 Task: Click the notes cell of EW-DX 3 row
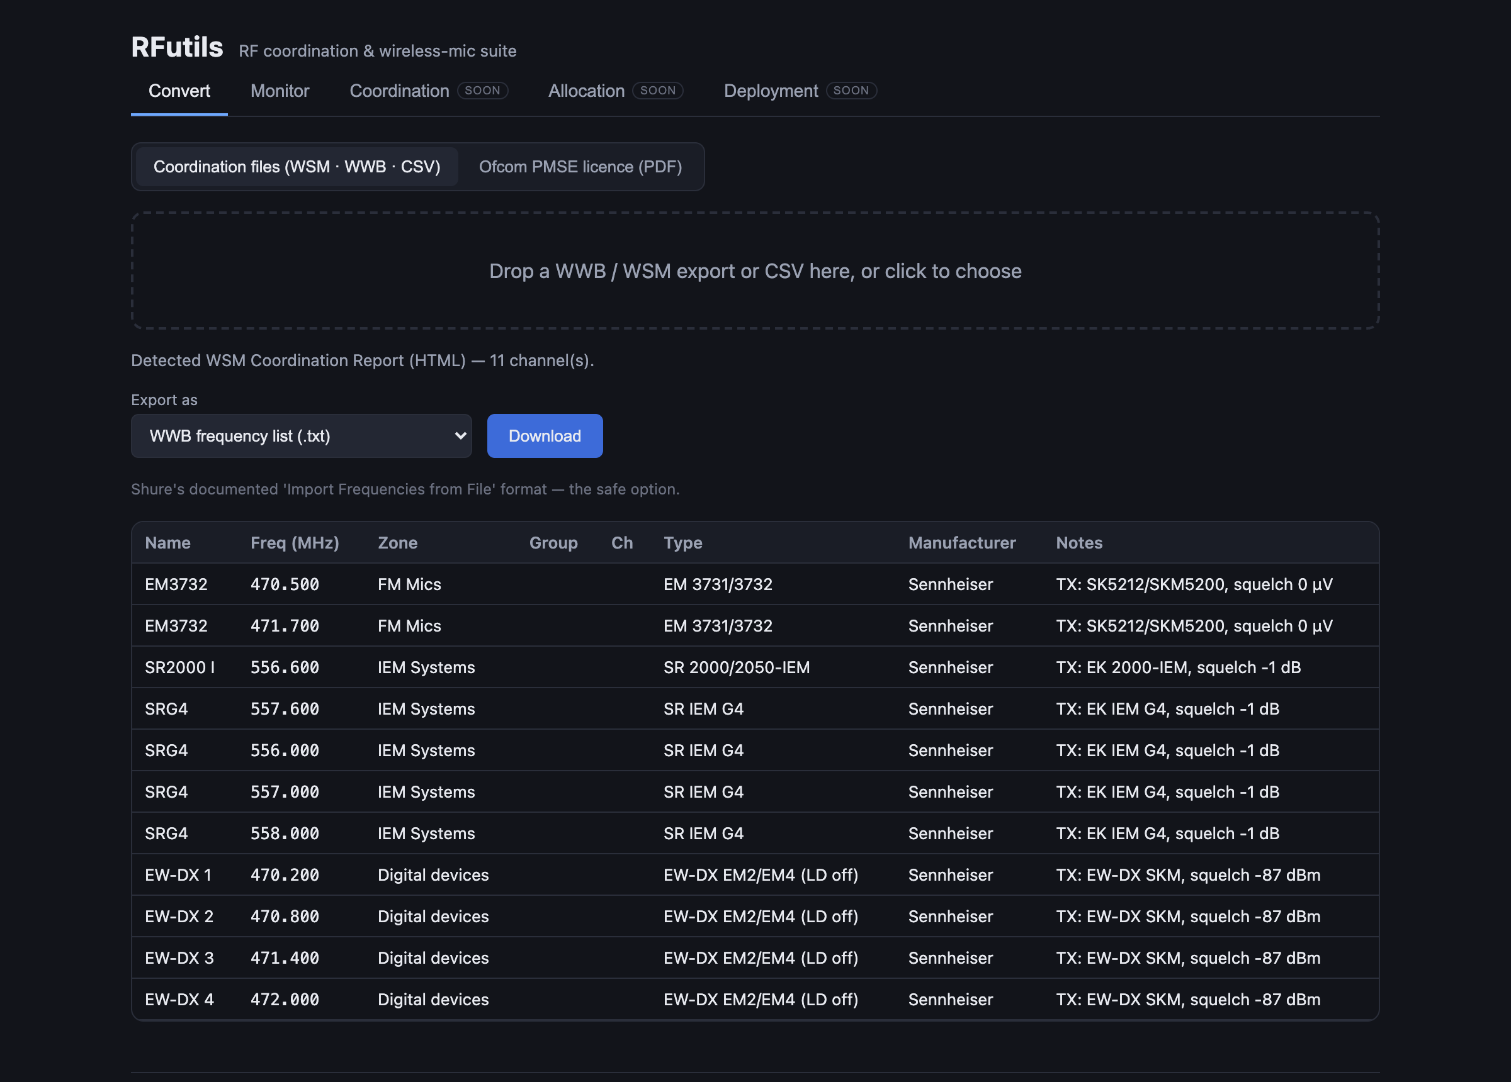point(1188,958)
